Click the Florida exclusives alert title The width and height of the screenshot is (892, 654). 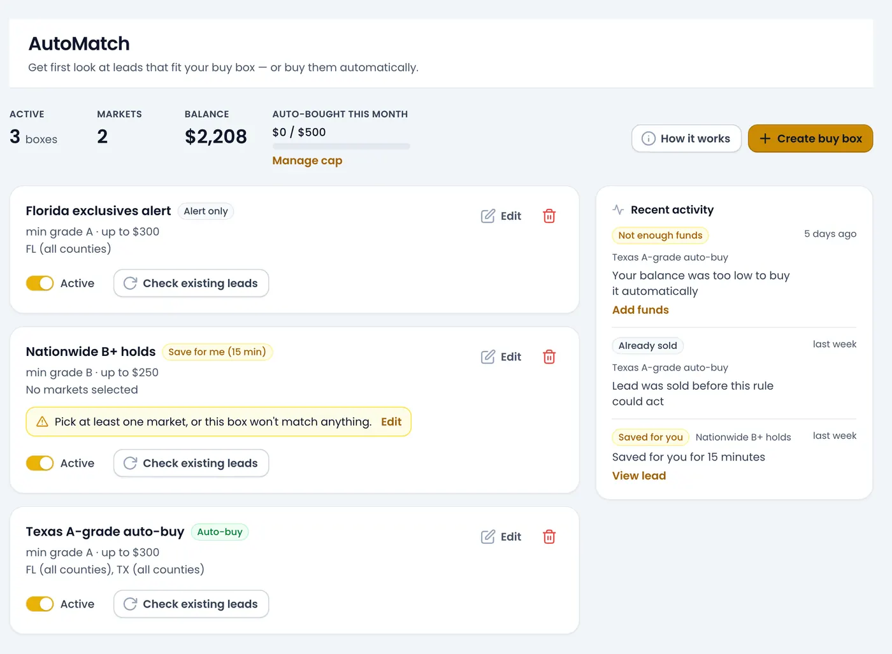(x=98, y=211)
